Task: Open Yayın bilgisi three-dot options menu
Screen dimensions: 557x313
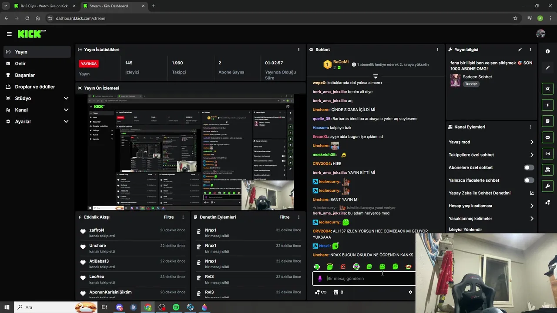Action: point(530,50)
